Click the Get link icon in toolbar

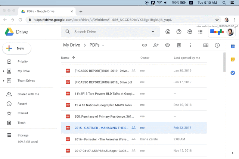click(x=144, y=45)
